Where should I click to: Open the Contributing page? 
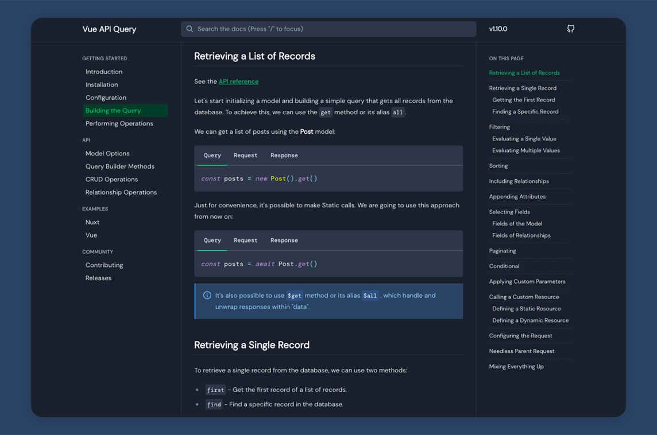[x=105, y=265]
